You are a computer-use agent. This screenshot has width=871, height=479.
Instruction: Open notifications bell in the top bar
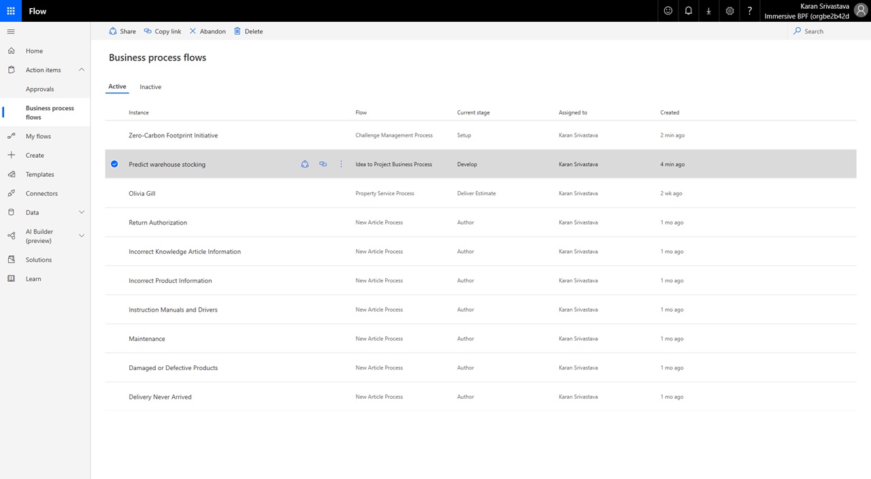pos(688,10)
